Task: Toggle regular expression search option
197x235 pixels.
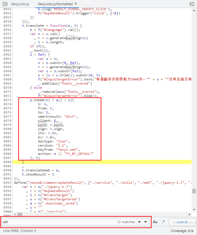Action: [x=163, y=222]
